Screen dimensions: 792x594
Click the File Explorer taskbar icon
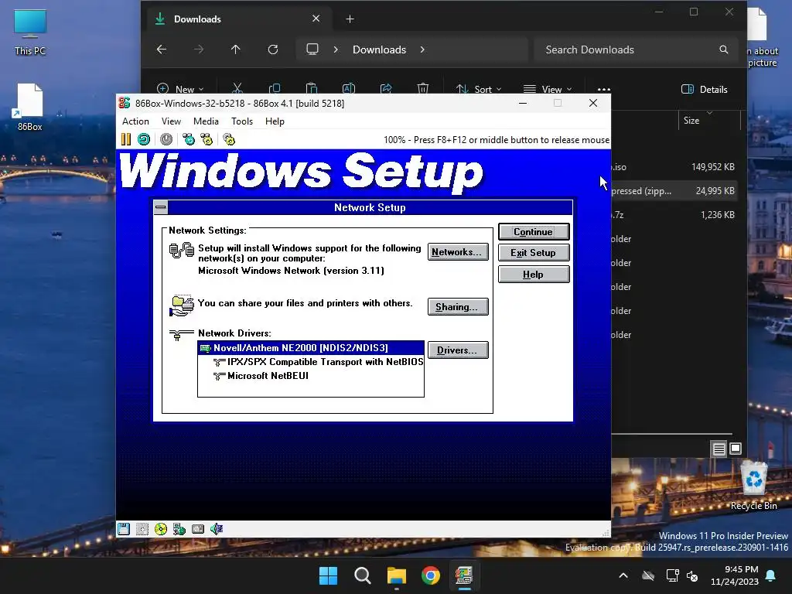pos(397,575)
